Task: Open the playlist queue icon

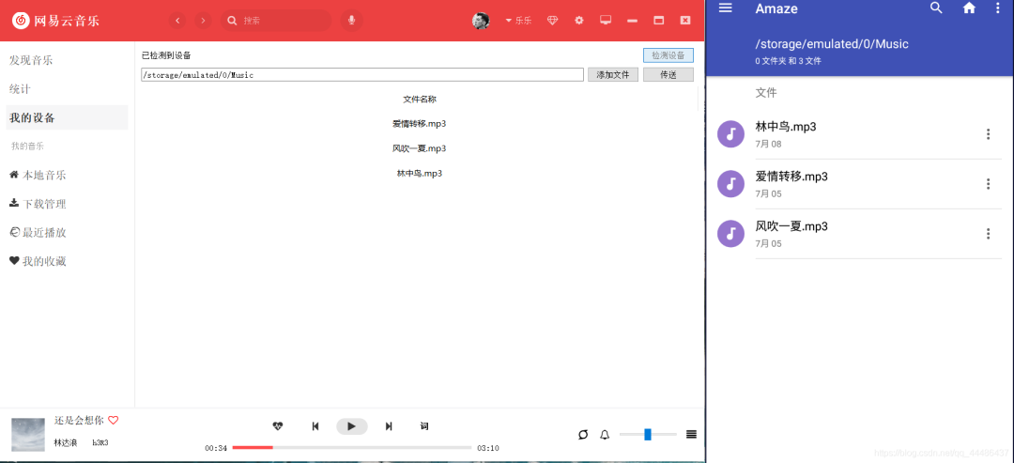Action: 691,435
